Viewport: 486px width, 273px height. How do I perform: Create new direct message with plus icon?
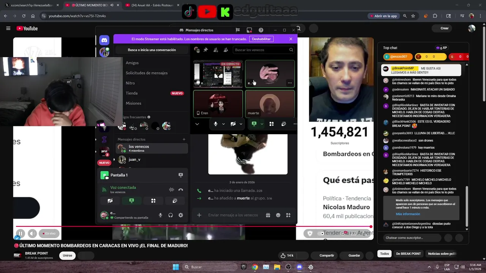point(184,139)
